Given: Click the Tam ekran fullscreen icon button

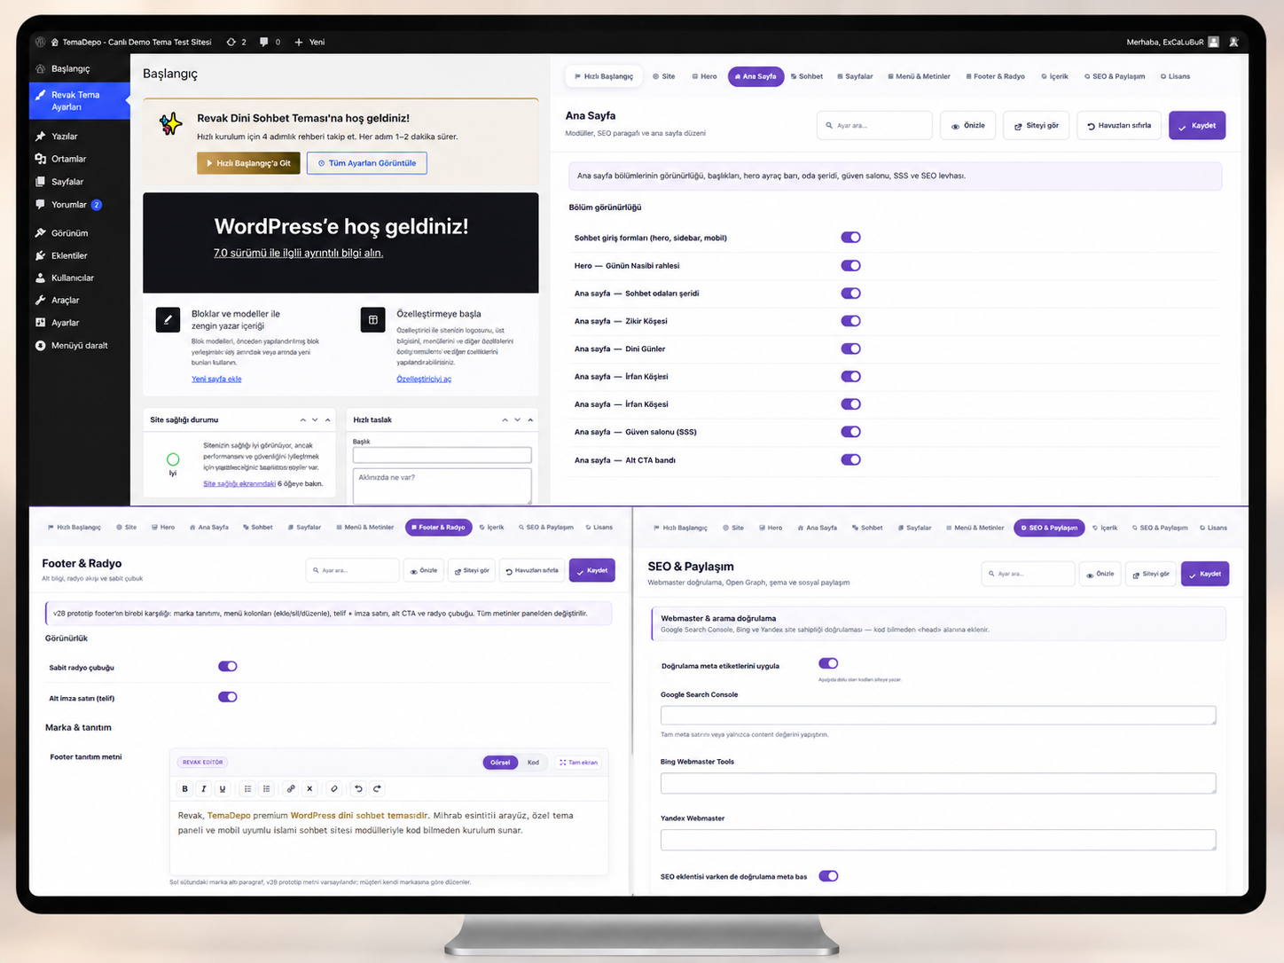Looking at the screenshot, I should pos(579,763).
